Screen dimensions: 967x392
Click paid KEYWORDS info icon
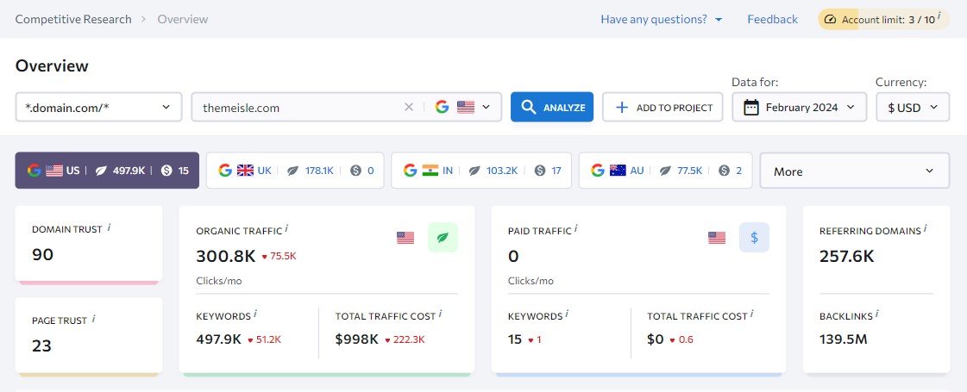[567, 314]
